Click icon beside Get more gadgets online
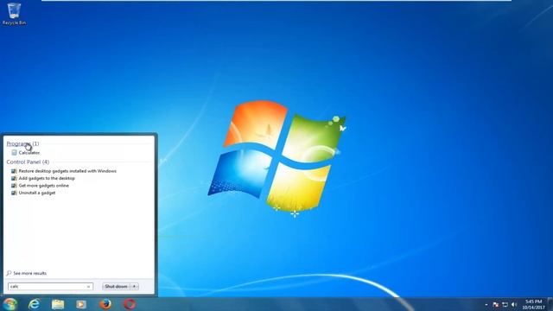 tap(14, 186)
